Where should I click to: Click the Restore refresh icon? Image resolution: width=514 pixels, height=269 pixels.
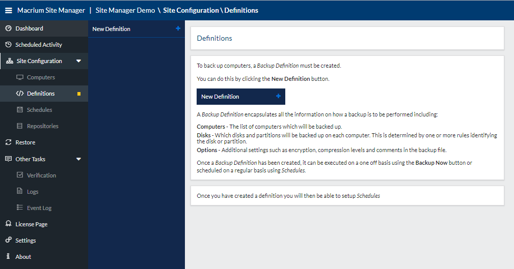click(8, 142)
